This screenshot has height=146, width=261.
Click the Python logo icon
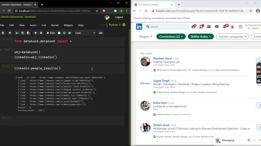[x=107, y=17]
